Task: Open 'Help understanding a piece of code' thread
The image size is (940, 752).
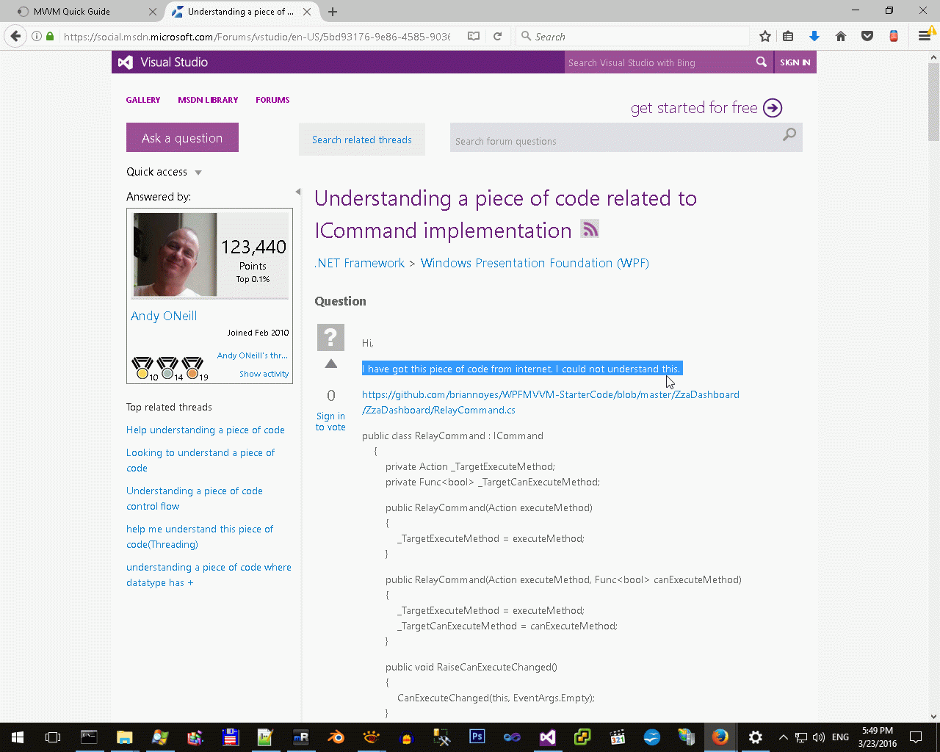Action: point(206,430)
